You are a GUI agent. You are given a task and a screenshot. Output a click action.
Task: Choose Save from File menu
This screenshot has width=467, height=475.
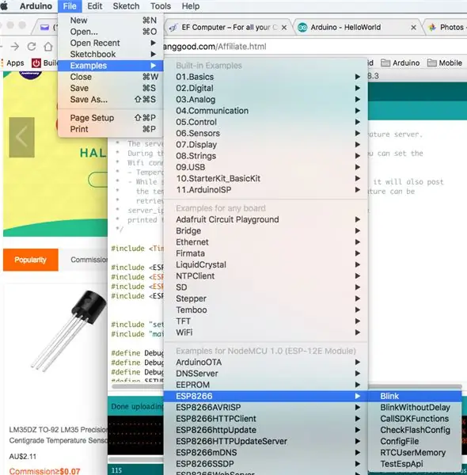point(111,88)
